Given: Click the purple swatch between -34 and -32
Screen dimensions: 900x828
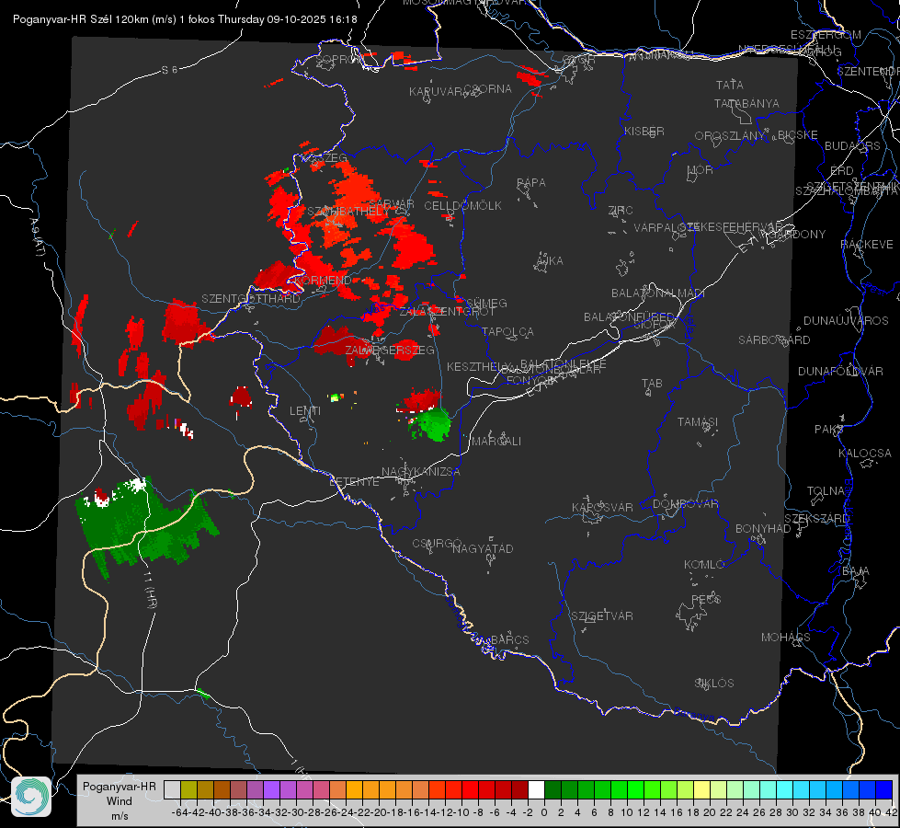Looking at the screenshot, I should 271,790.
